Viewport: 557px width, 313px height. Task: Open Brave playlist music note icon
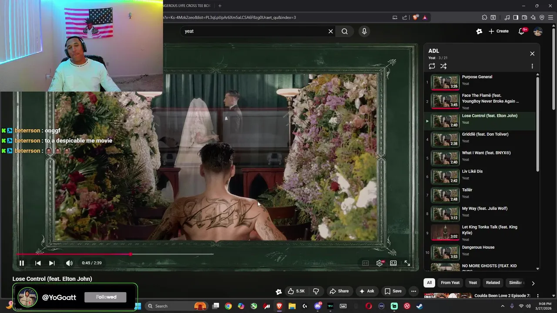(x=507, y=17)
